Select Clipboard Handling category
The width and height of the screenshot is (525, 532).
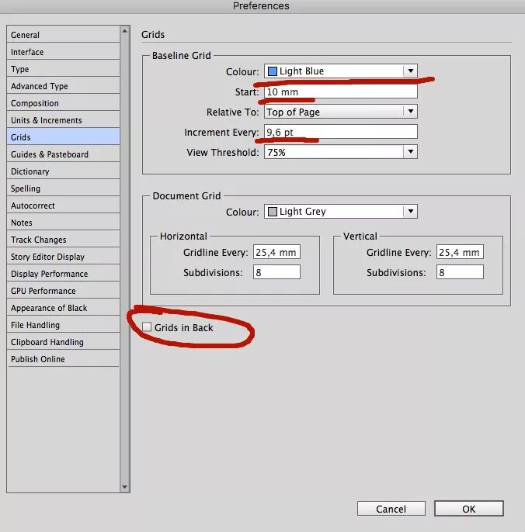pyautogui.click(x=63, y=342)
